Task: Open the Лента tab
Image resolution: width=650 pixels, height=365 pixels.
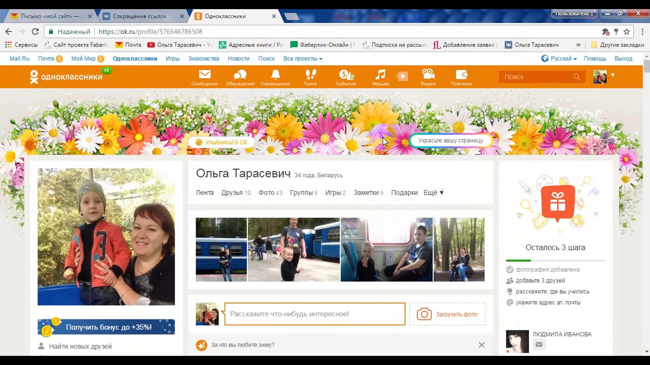Action: pyautogui.click(x=205, y=193)
